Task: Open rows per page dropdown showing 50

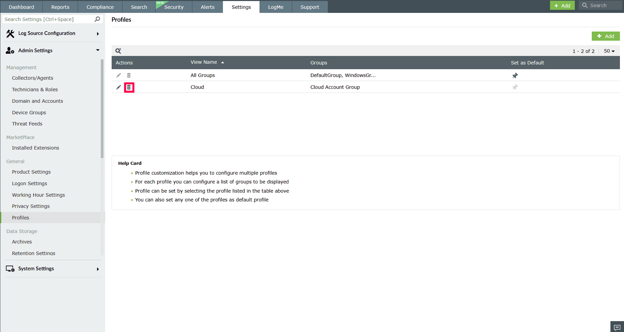Action: click(609, 51)
